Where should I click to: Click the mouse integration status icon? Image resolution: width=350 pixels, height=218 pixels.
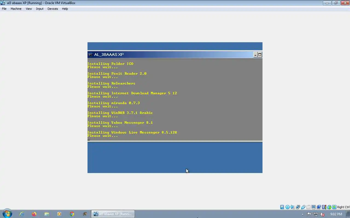(329, 207)
